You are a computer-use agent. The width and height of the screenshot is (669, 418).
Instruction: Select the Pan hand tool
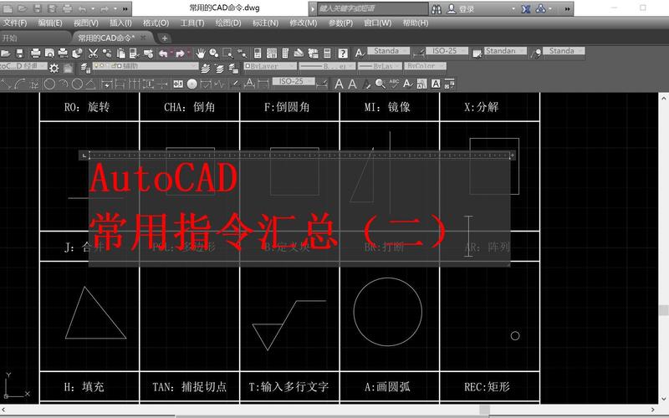[201, 53]
